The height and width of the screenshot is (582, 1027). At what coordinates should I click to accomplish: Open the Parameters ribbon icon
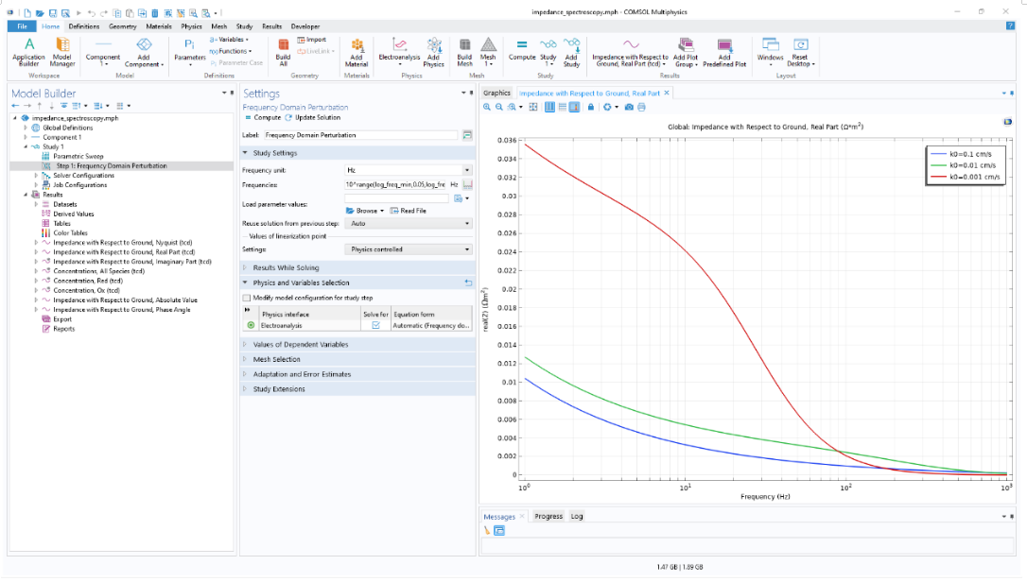click(x=190, y=52)
